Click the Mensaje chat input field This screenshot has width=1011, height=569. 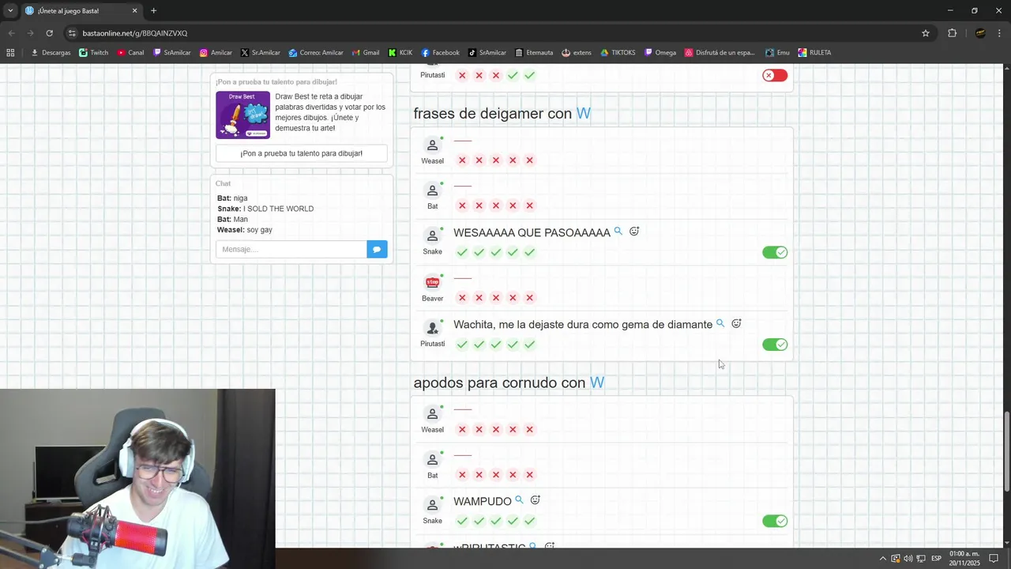291,249
